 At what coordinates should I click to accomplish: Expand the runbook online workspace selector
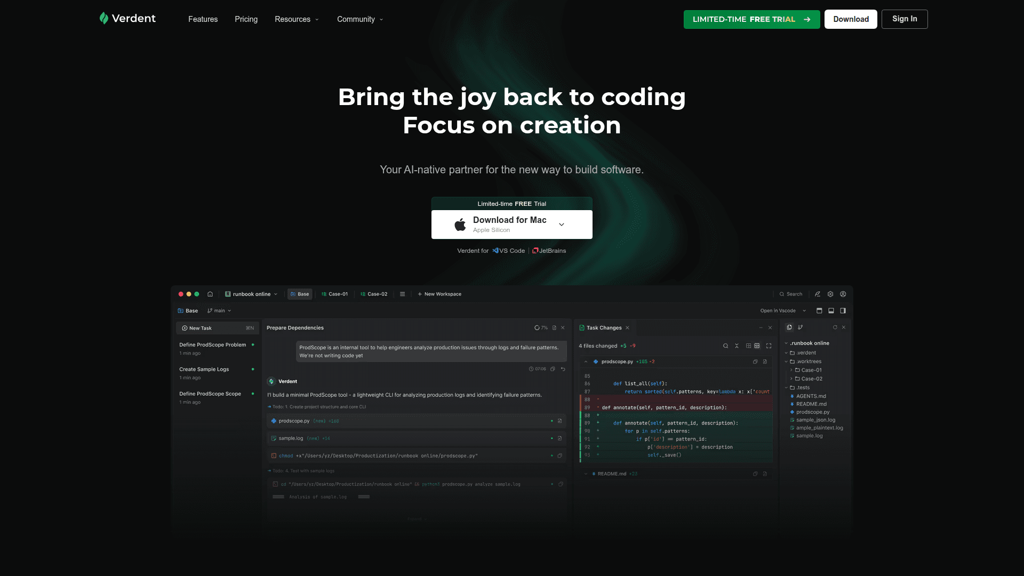point(252,294)
